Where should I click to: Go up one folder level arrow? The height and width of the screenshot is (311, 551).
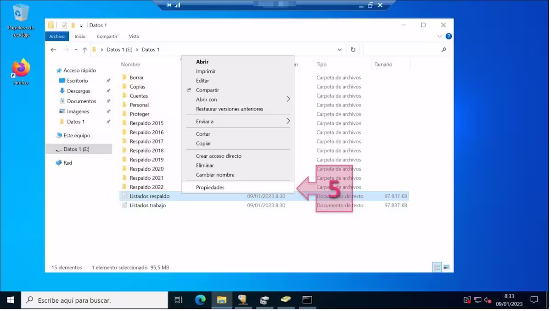pyautogui.click(x=84, y=50)
